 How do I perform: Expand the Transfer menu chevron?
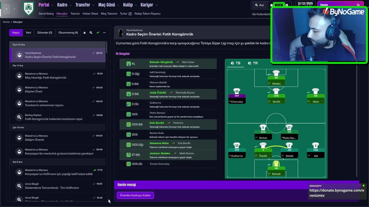[x=93, y=5]
